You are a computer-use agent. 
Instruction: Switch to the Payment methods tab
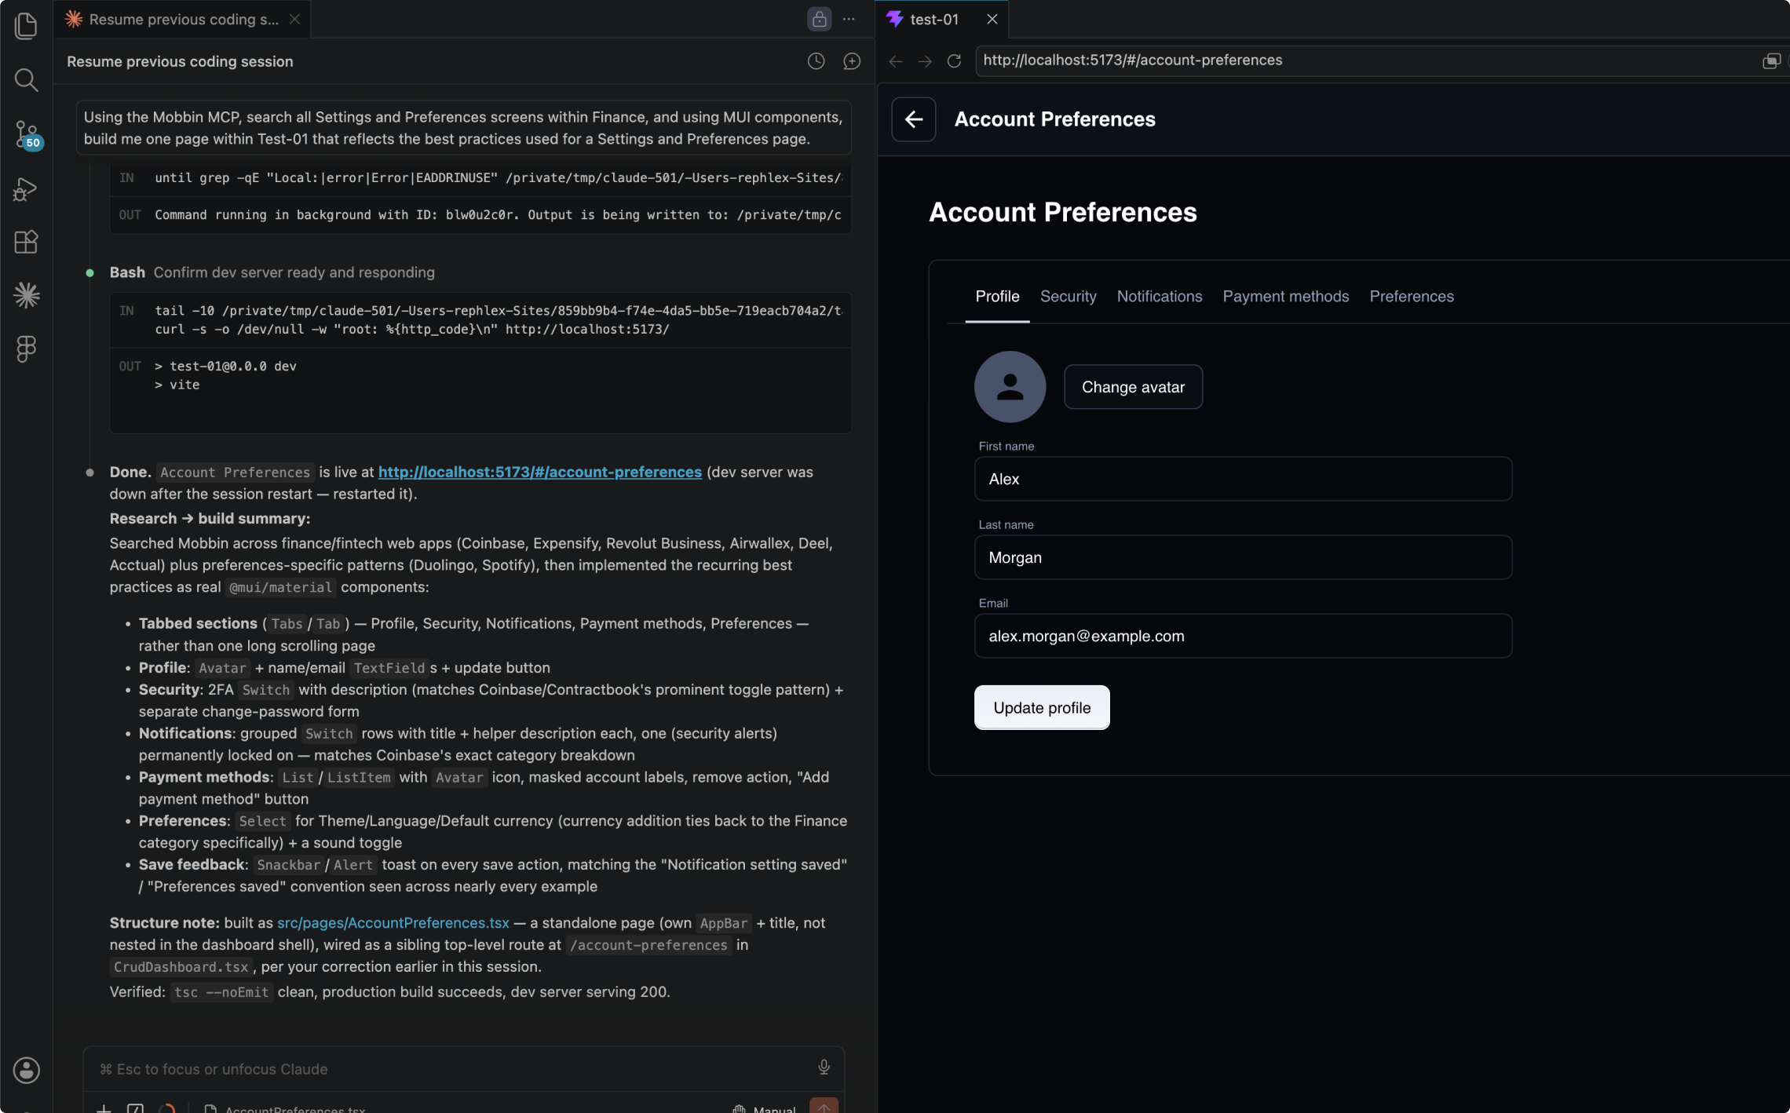1285,297
